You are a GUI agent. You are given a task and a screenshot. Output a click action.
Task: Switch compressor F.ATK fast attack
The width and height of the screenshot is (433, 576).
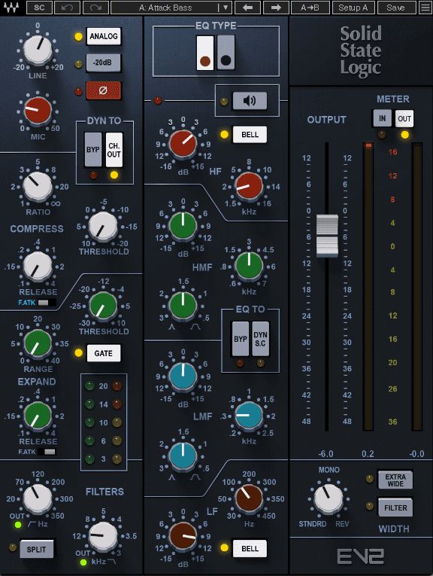pos(47,303)
